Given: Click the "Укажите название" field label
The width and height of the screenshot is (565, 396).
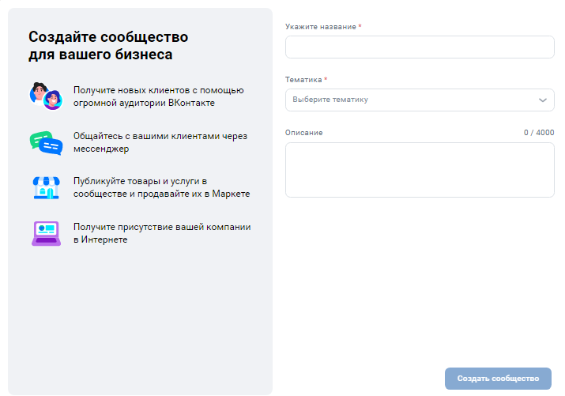Looking at the screenshot, I should tap(320, 27).
